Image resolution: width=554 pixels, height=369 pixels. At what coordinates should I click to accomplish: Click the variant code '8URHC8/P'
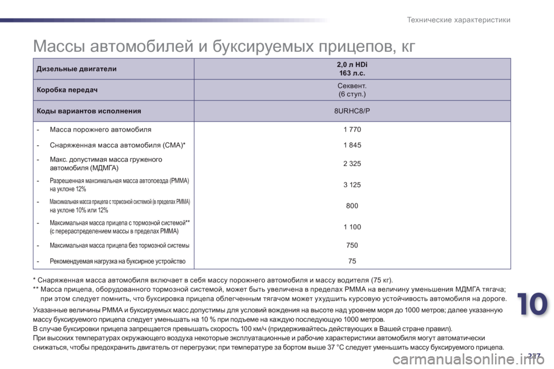tap(352, 111)
